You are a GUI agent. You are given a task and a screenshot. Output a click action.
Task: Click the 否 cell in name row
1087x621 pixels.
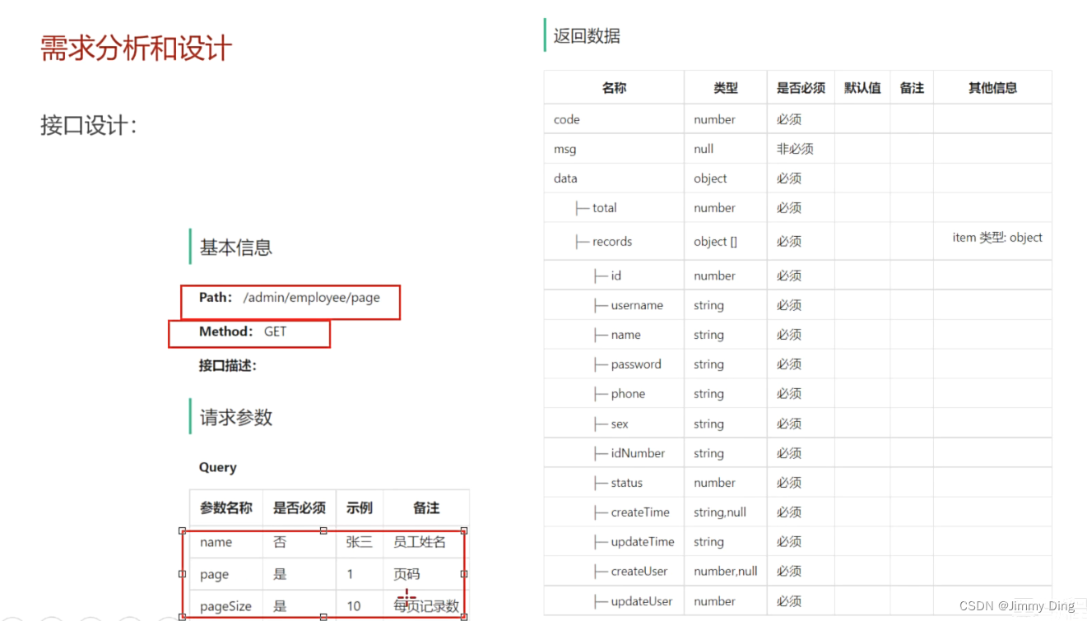tap(280, 542)
